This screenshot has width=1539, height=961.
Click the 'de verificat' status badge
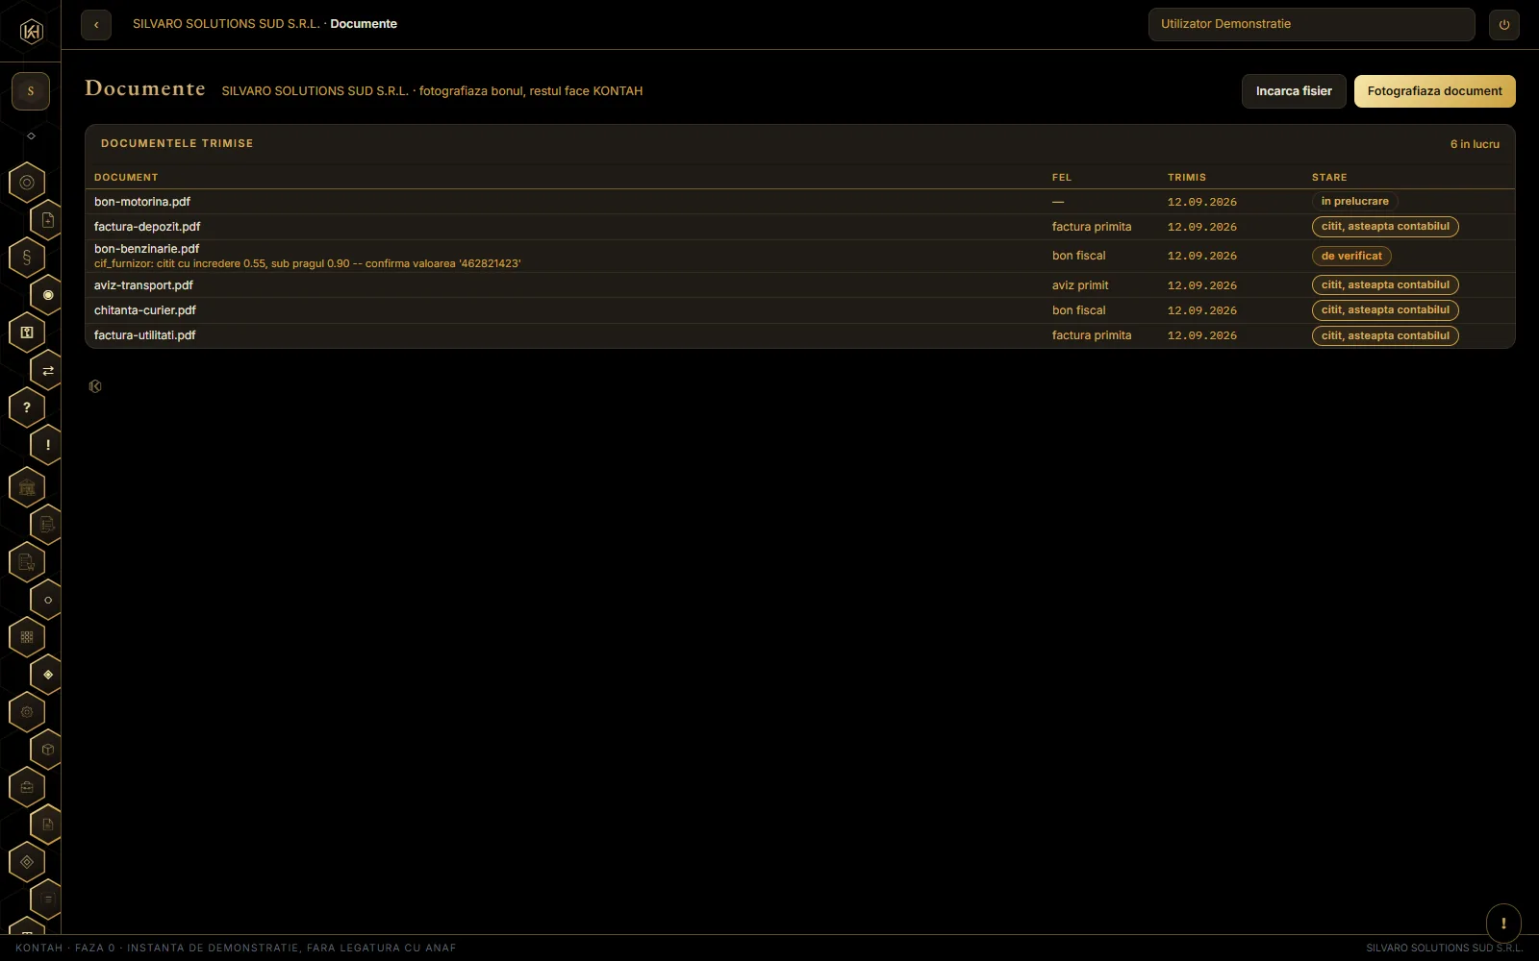point(1351,256)
